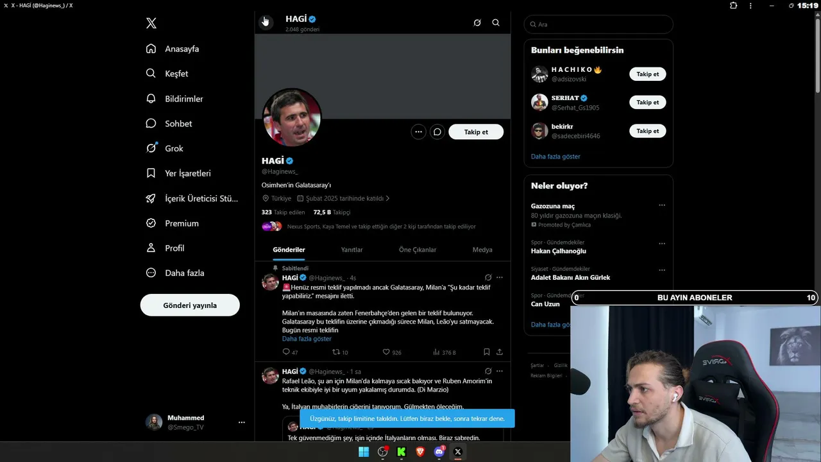Open the profile's three-dot options menu
The height and width of the screenshot is (462, 821).
[419, 132]
